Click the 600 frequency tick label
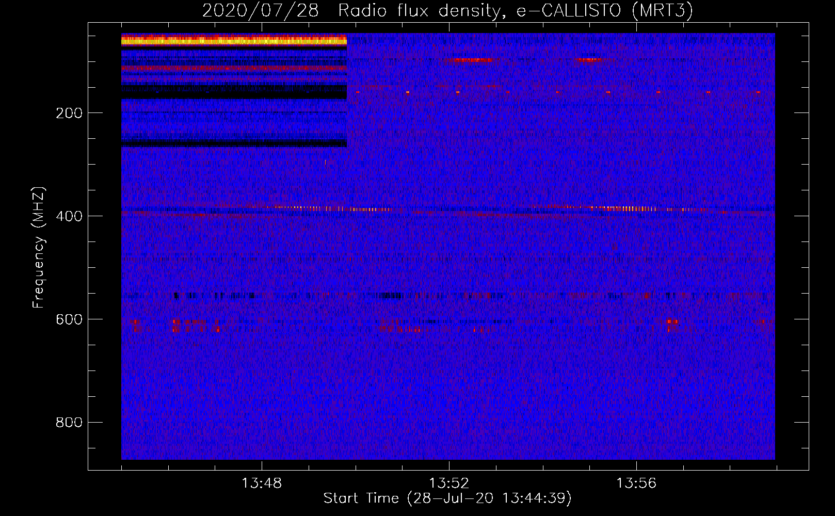 click(x=69, y=319)
